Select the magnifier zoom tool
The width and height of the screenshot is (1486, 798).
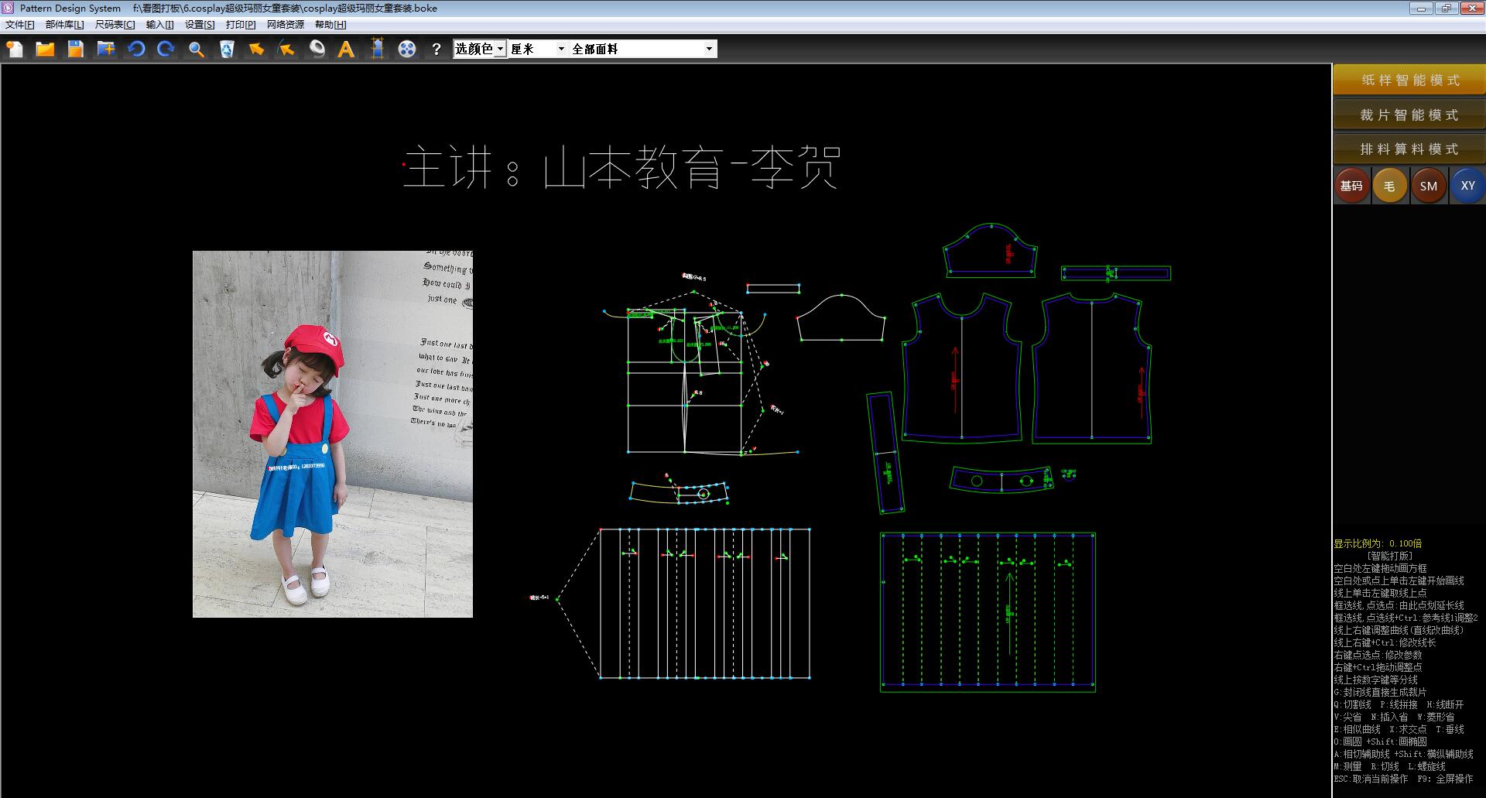point(197,50)
